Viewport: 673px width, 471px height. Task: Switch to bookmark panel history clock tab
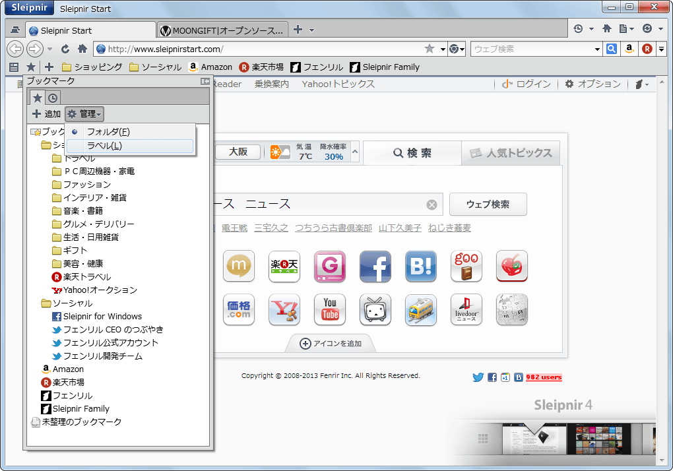[x=53, y=98]
